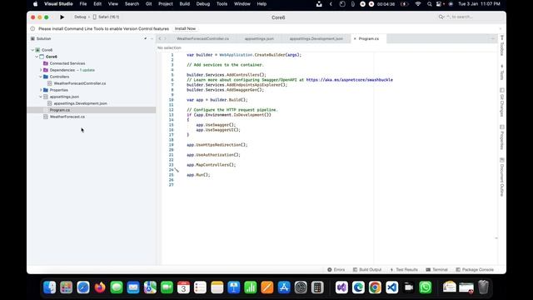Viewport: 533px width, 300px height.
Task: Select Program.cs in solution tree
Action: [x=60, y=110]
